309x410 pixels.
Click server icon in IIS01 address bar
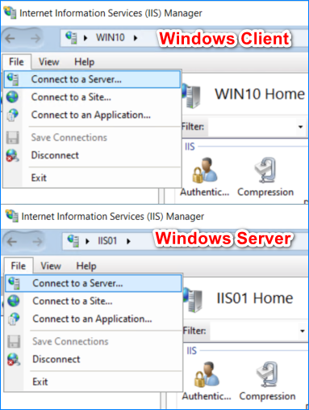(73, 241)
